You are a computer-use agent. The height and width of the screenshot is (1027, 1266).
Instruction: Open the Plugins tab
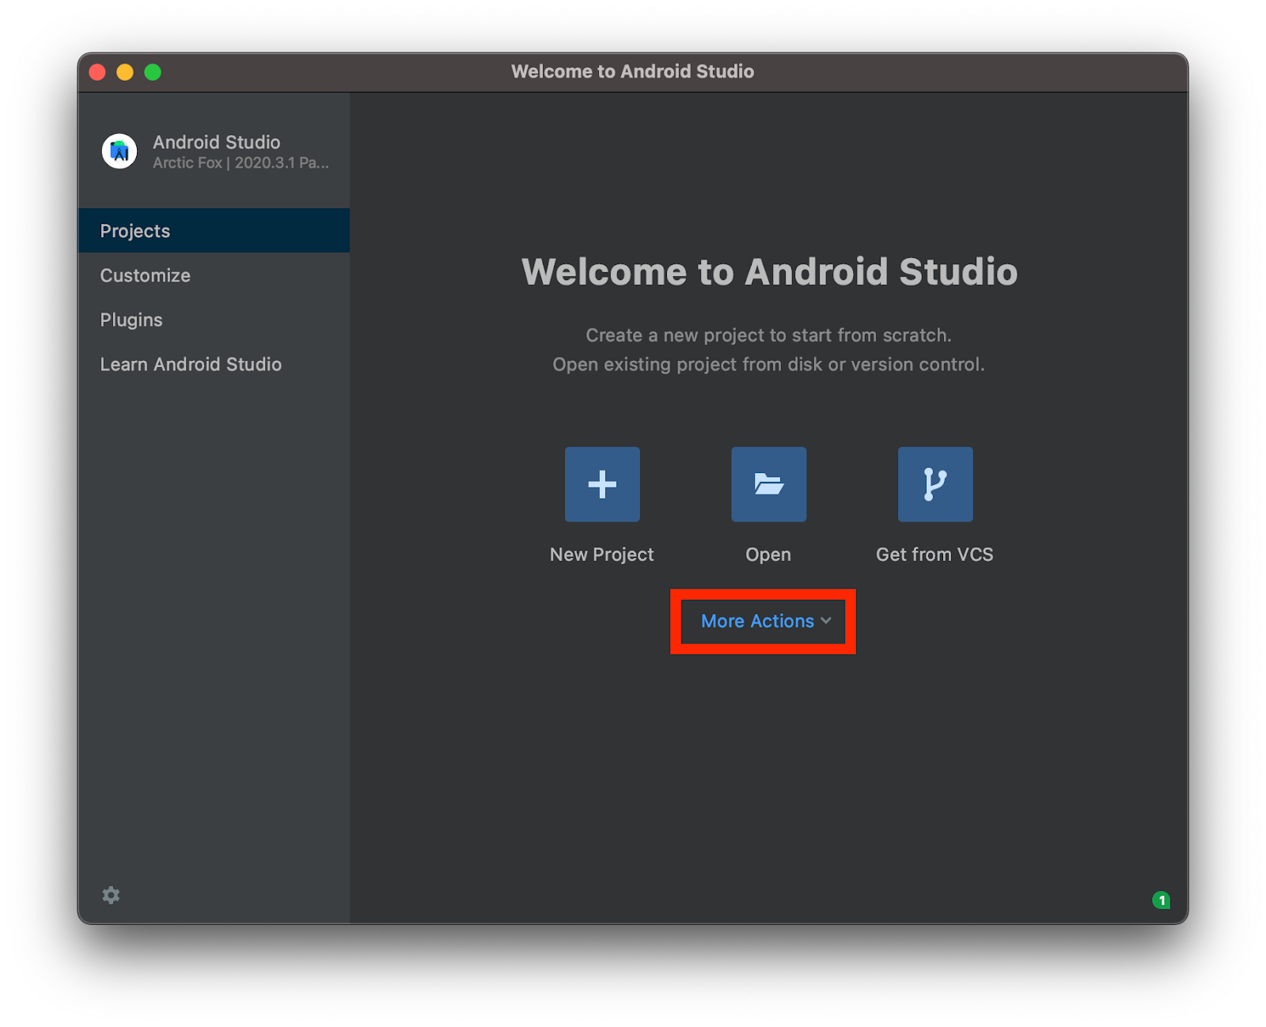[214, 320]
